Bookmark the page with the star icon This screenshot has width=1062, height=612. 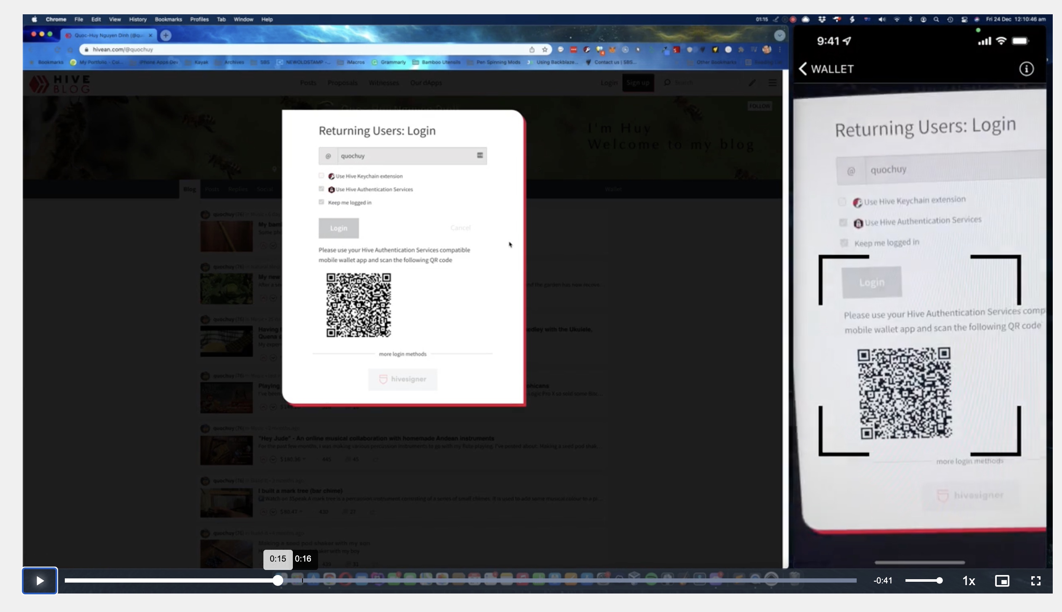point(545,50)
